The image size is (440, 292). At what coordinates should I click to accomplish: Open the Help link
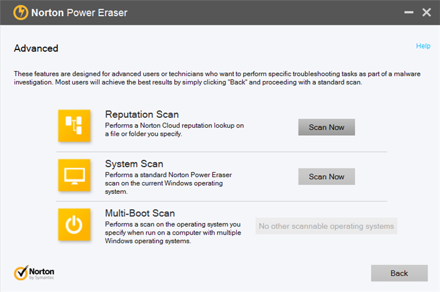tap(423, 46)
